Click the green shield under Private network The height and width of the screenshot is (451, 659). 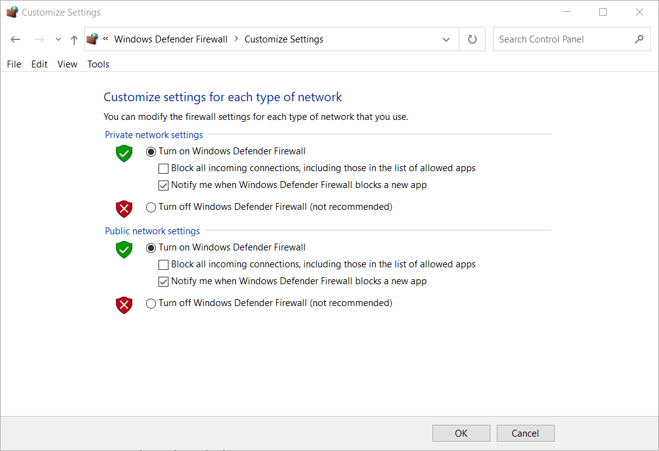(x=124, y=154)
